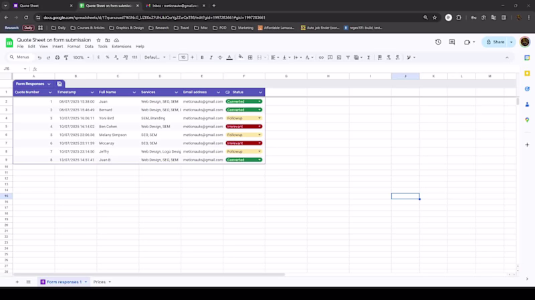
Task: Hide the menus with collapse chevron
Action: 507,57
